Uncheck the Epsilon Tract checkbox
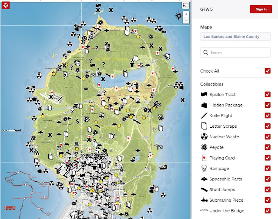The width and height of the screenshot is (278, 219). pos(268,94)
